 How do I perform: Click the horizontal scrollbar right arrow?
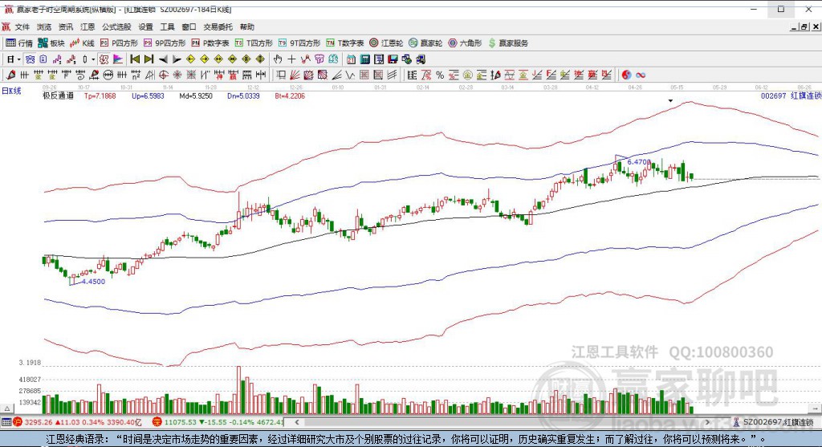coord(707,422)
